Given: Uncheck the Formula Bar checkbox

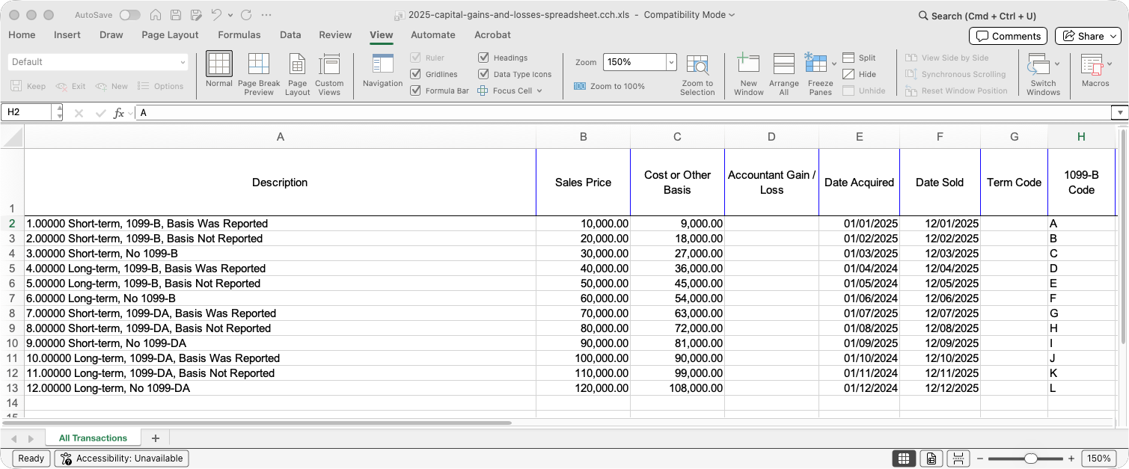Looking at the screenshot, I should click(x=416, y=91).
